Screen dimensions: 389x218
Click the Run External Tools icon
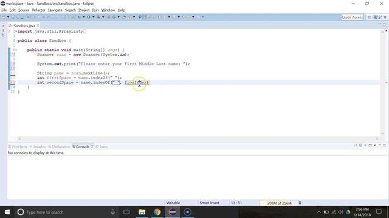(x=98, y=17)
